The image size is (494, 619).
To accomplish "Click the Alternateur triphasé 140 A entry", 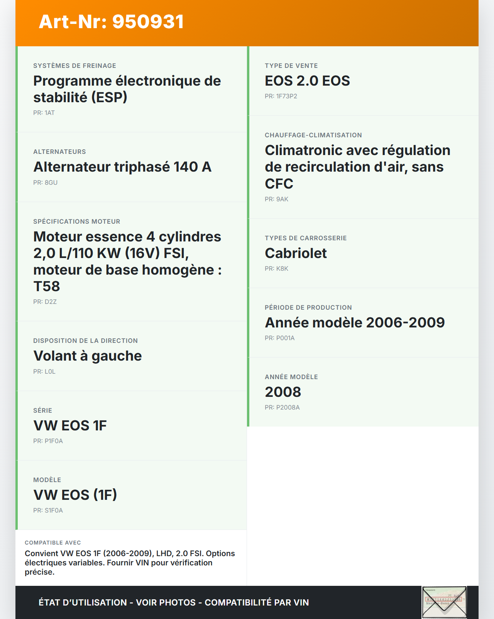I will (x=122, y=167).
